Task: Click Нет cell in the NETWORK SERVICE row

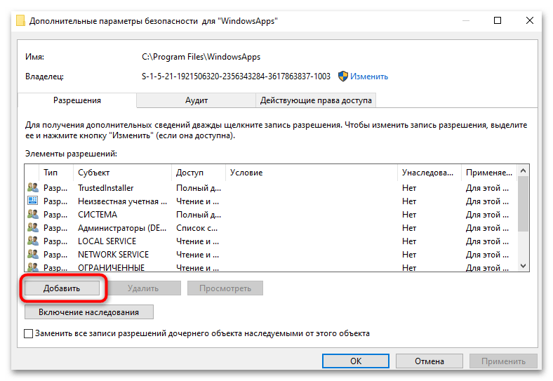Action: click(409, 255)
